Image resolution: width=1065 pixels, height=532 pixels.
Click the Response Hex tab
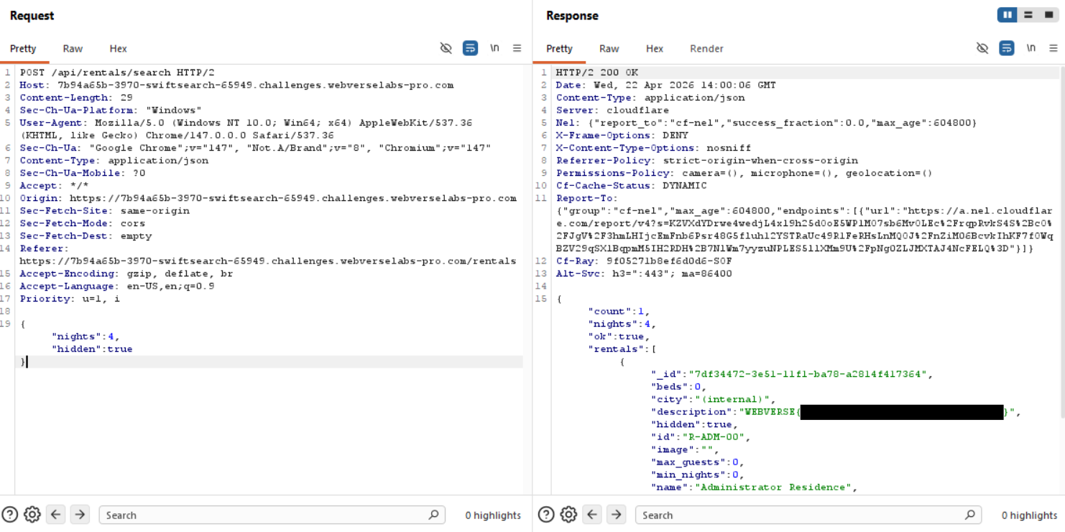[x=655, y=49]
